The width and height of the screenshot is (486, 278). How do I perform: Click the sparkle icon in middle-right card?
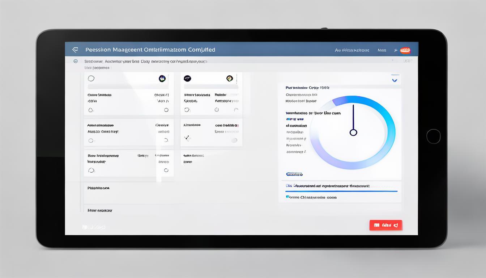point(187,138)
